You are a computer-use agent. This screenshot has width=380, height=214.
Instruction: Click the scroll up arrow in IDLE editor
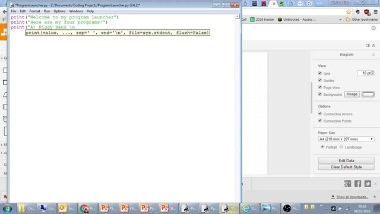point(237,17)
